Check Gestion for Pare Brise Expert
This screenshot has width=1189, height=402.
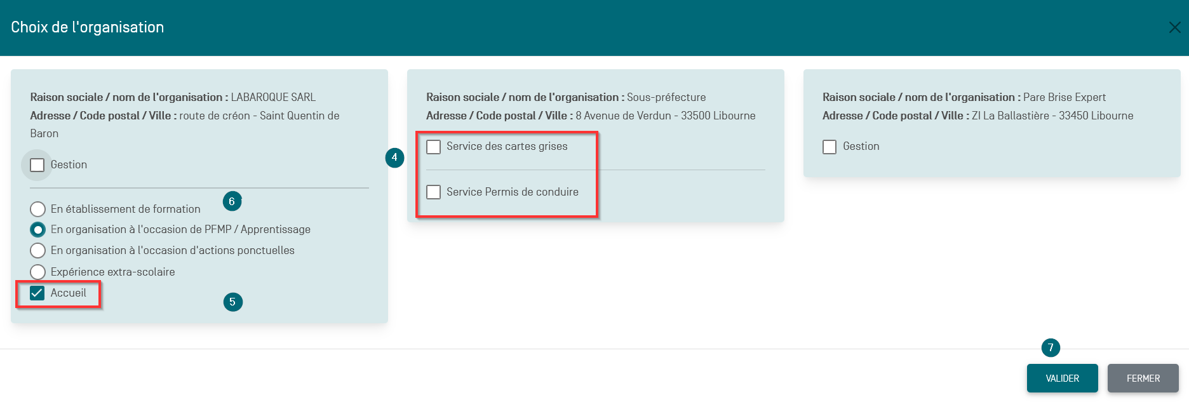pyautogui.click(x=830, y=147)
